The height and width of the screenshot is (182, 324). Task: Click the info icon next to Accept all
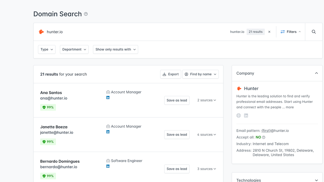coord(264,137)
